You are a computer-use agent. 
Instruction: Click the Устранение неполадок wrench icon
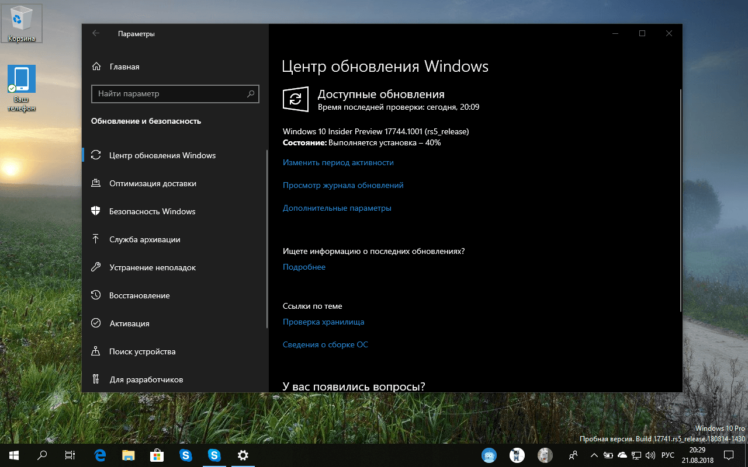pyautogui.click(x=95, y=267)
